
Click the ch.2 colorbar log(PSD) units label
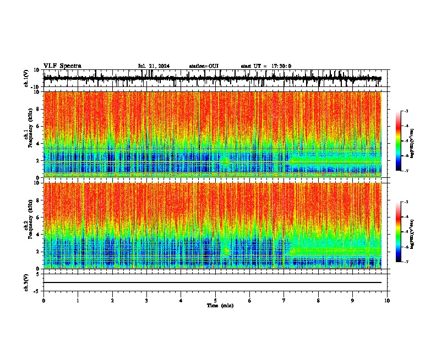point(412,234)
